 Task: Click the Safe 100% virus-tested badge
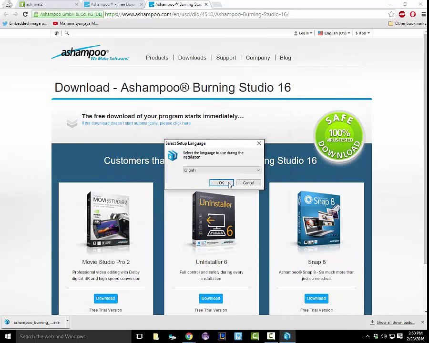tap(339, 136)
